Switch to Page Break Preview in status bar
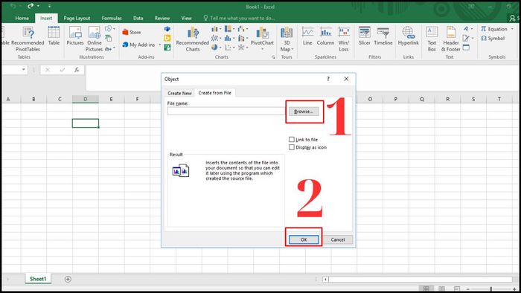This screenshot has width=521, height=293. (457, 289)
